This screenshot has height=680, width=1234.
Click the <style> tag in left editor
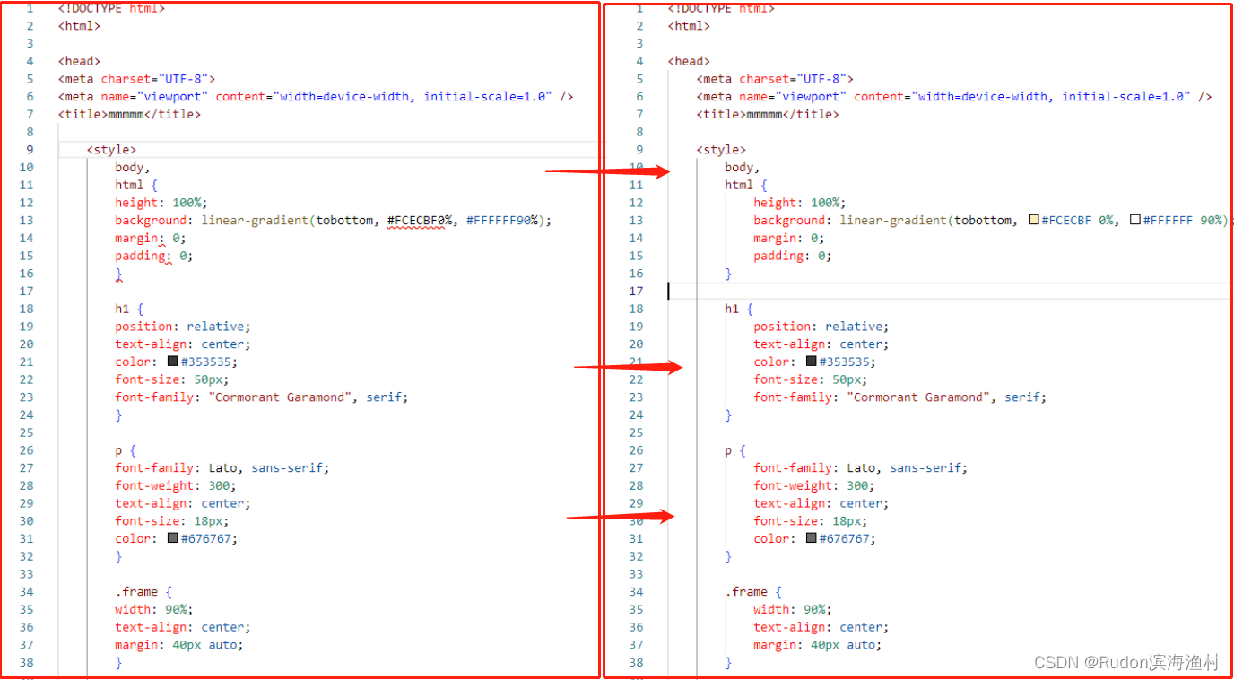coord(111,150)
